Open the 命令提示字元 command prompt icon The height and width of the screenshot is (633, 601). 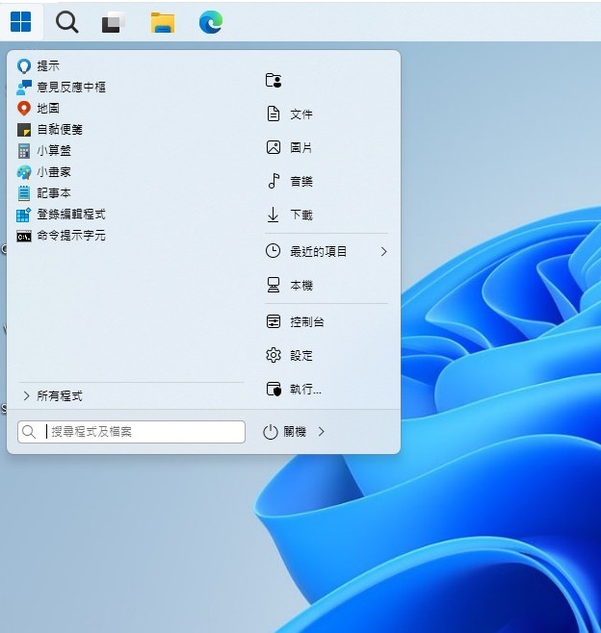(x=24, y=236)
